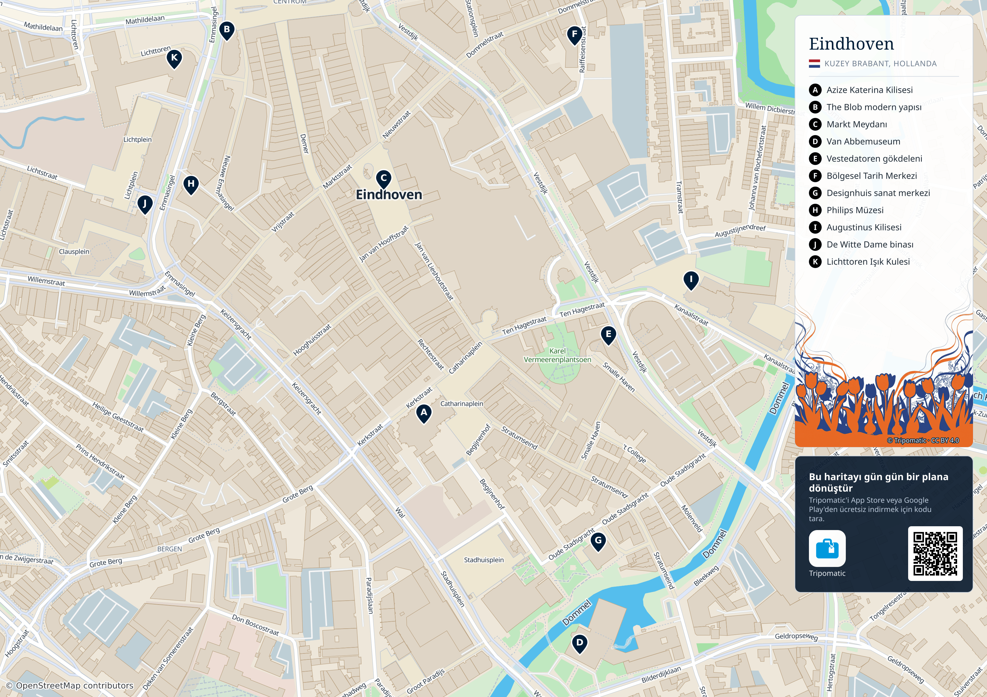Select 'The Blob modern yapısı' legend entry
This screenshot has height=697, width=987.
coord(874,107)
